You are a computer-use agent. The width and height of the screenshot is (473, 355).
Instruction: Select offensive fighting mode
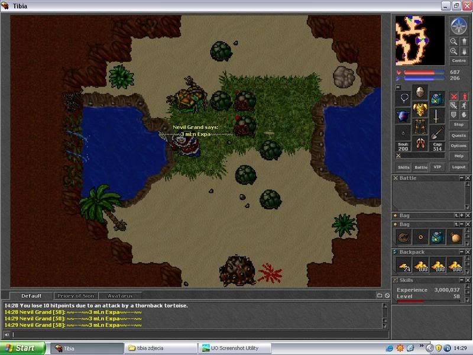pos(453,96)
